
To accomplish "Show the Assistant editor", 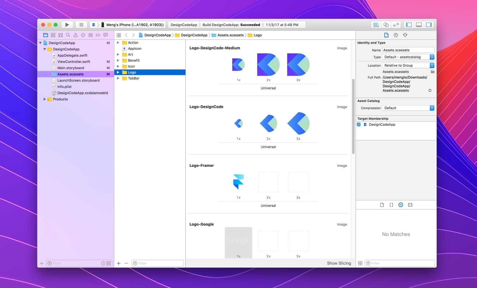I will [386, 25].
